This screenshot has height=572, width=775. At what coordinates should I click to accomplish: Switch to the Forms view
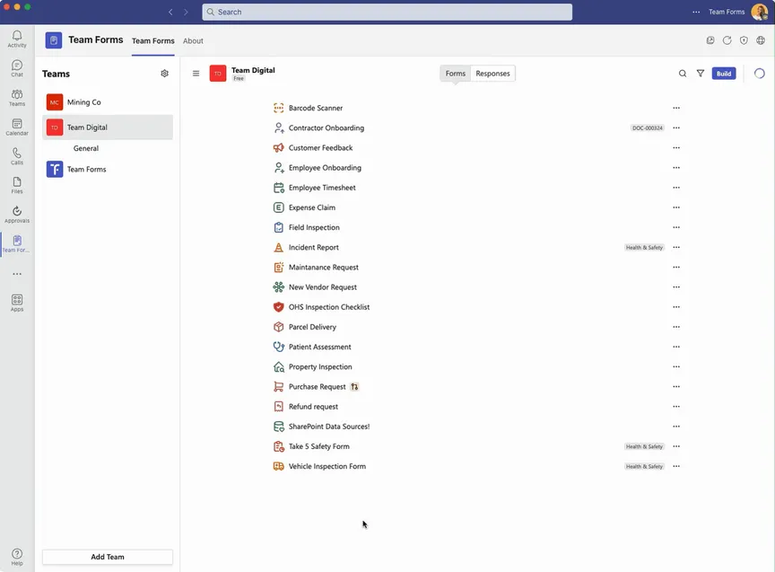click(456, 74)
